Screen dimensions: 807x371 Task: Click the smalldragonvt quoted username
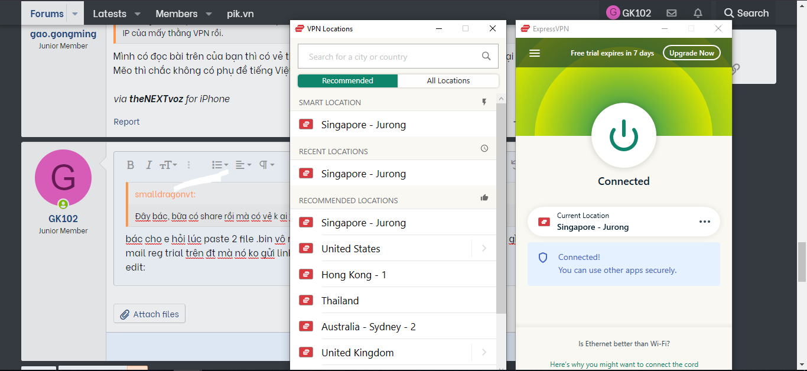point(165,194)
